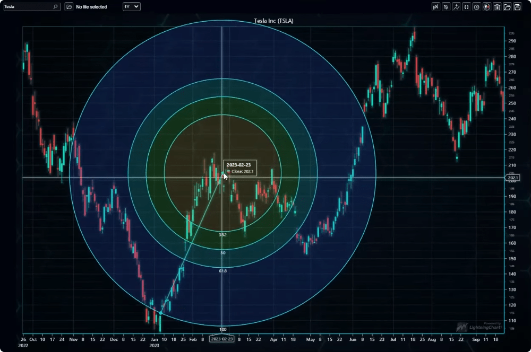Click the 2023-02-23 date label on the x-axis
Image resolution: width=531 pixels, height=352 pixels.
[222, 339]
